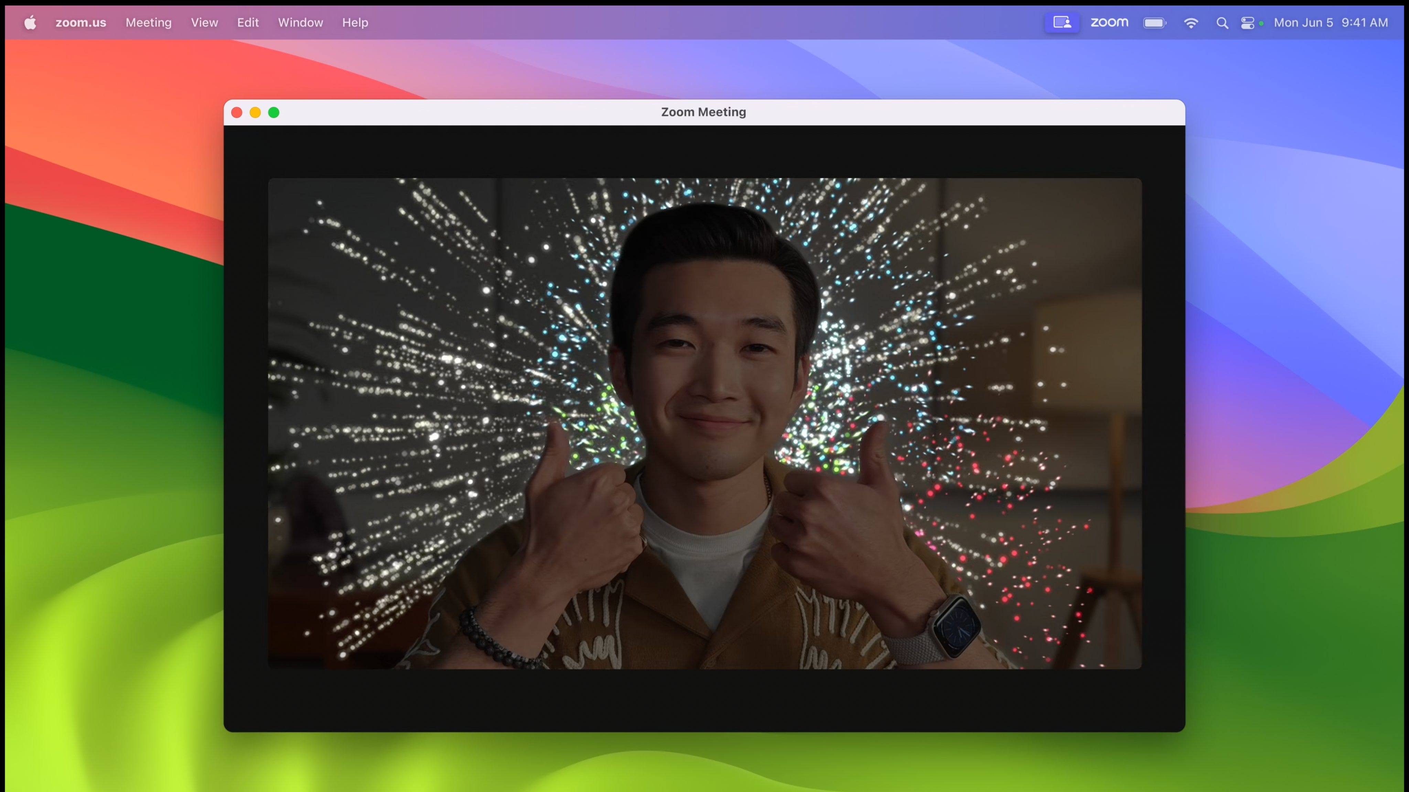
Task: Check the battery status icon
Action: [1154, 22]
